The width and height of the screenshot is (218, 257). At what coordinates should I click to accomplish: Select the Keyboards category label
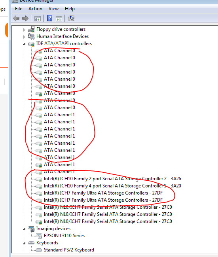(x=47, y=243)
